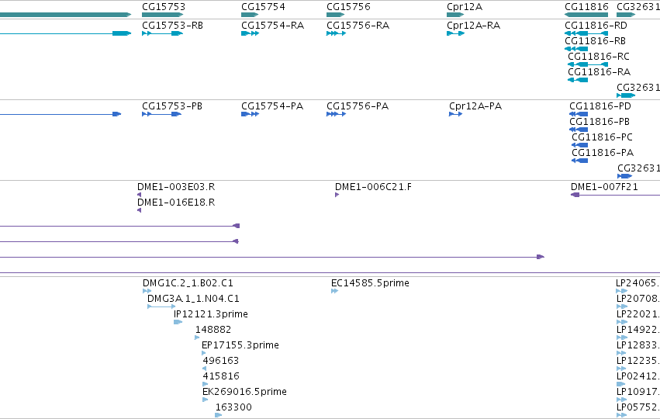Click the CG11816-RC transcript glyph
The image size is (660, 419).
click(588, 64)
